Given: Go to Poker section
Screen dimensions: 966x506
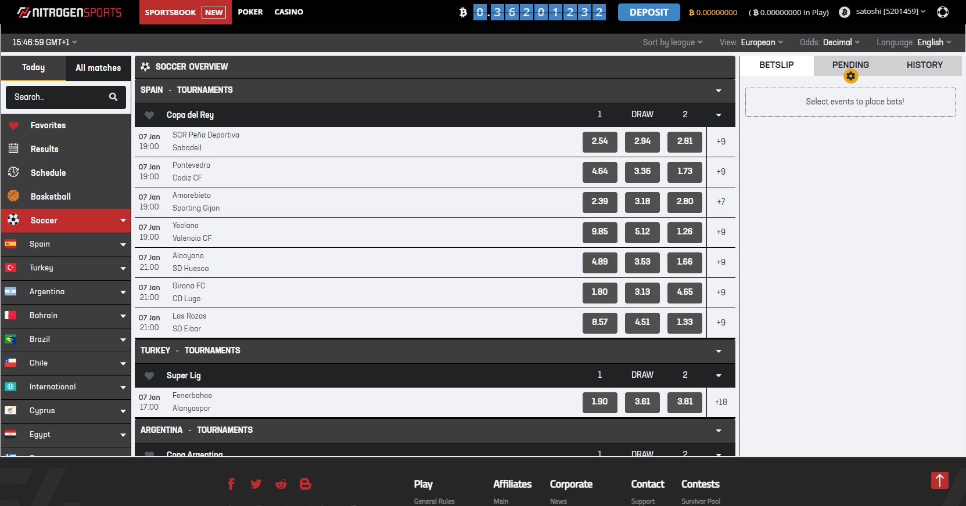Looking at the screenshot, I should pos(250,12).
